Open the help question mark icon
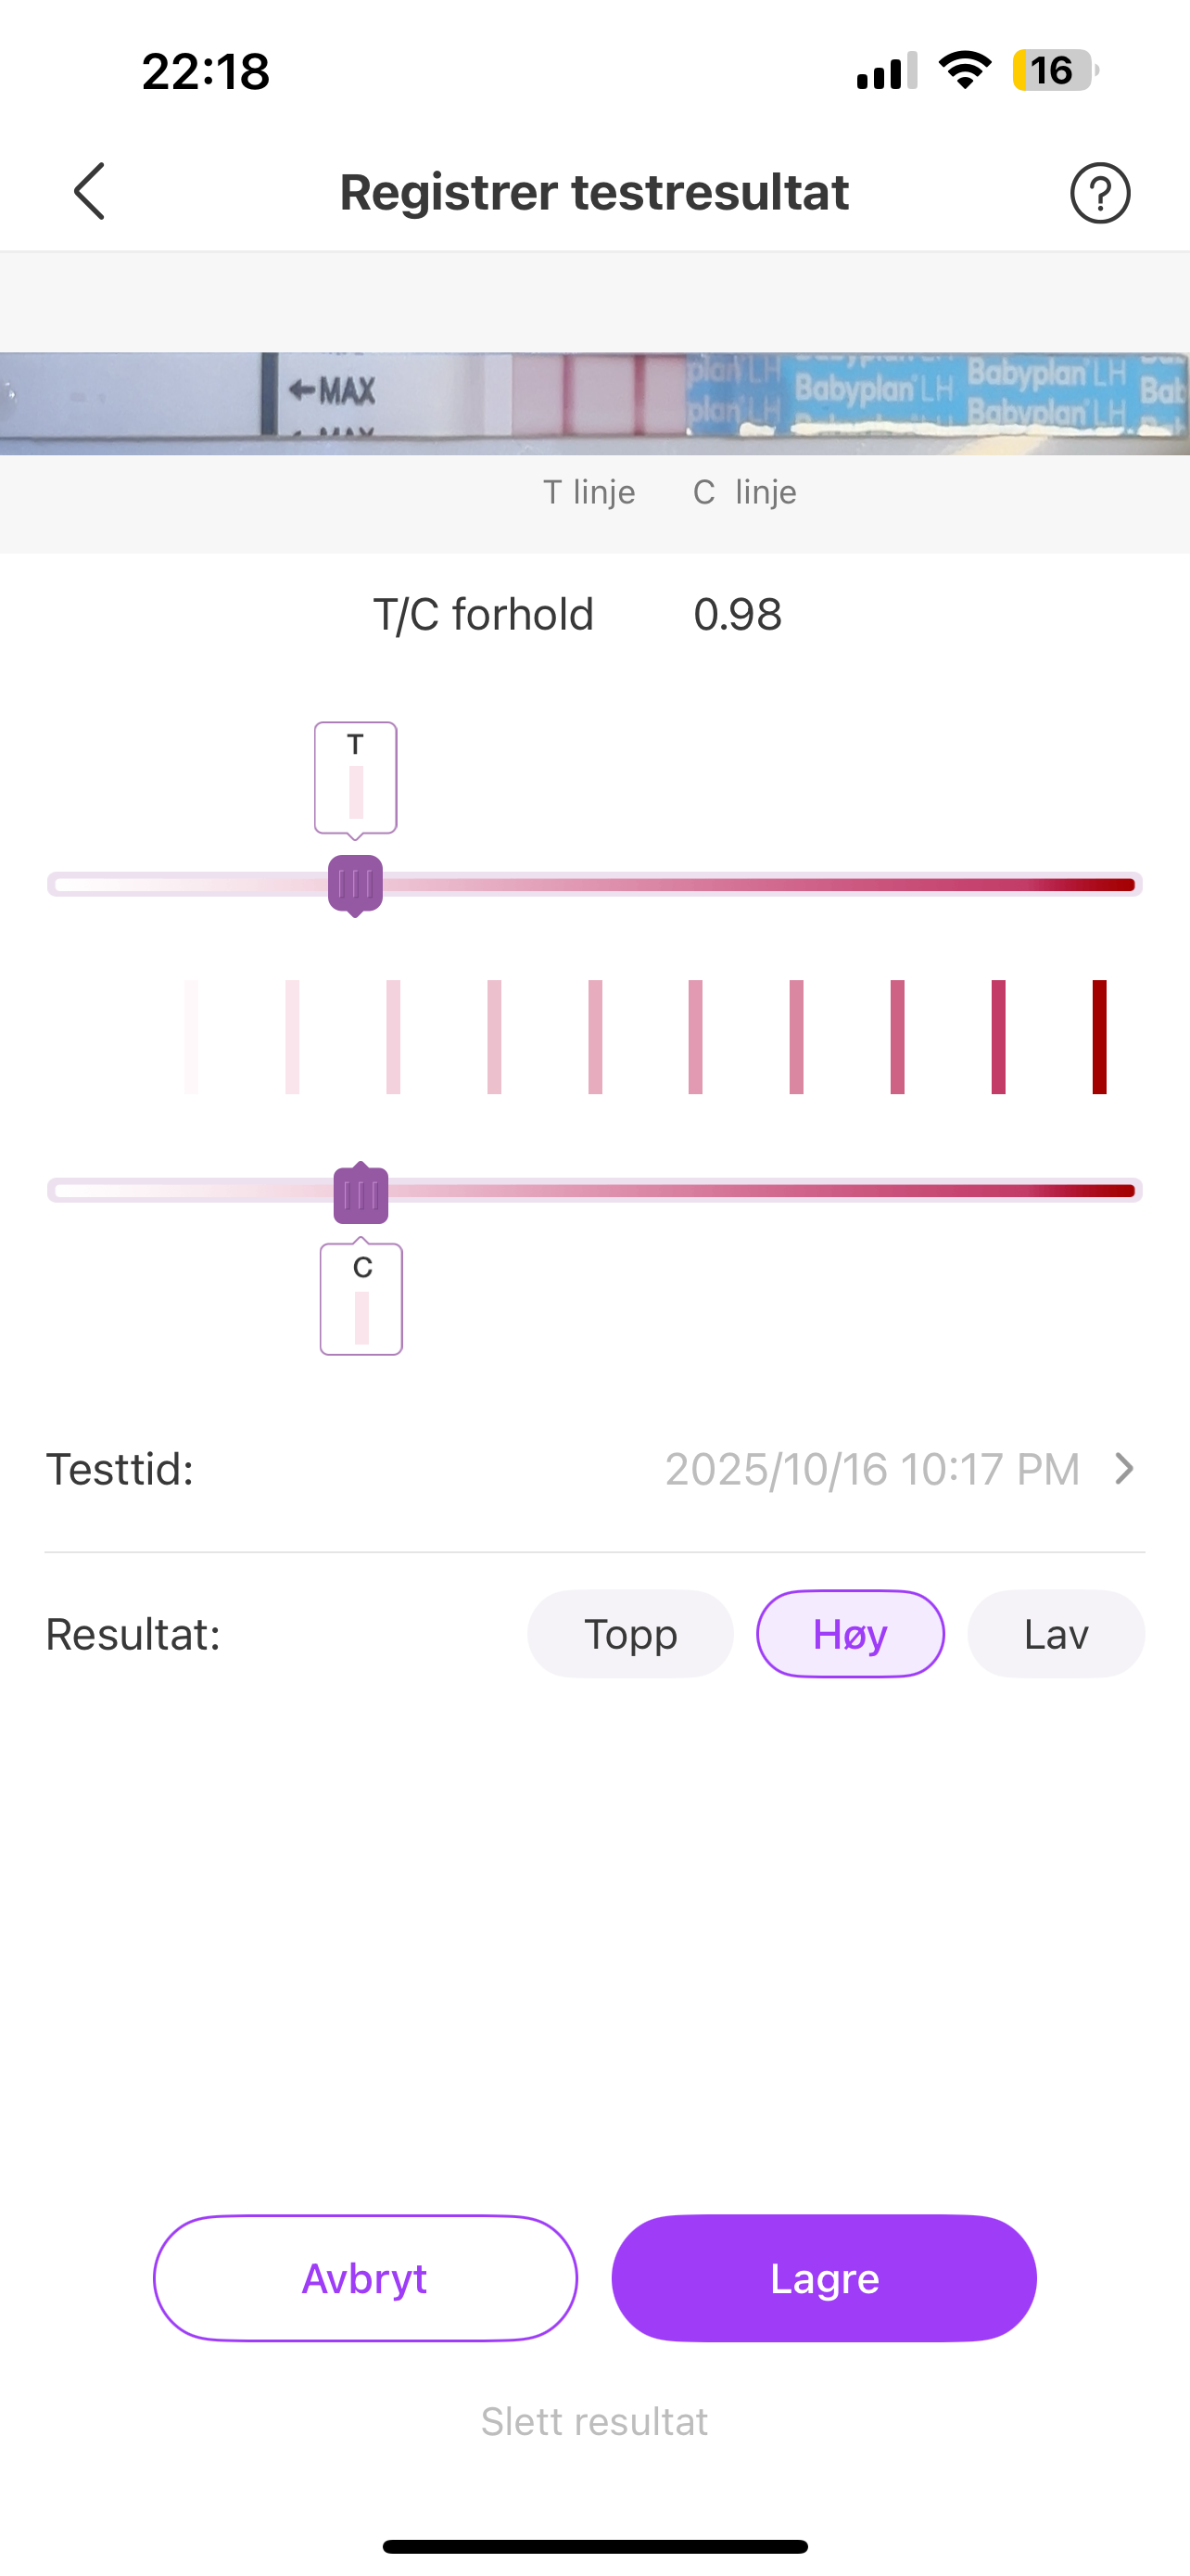 pos(1099,193)
